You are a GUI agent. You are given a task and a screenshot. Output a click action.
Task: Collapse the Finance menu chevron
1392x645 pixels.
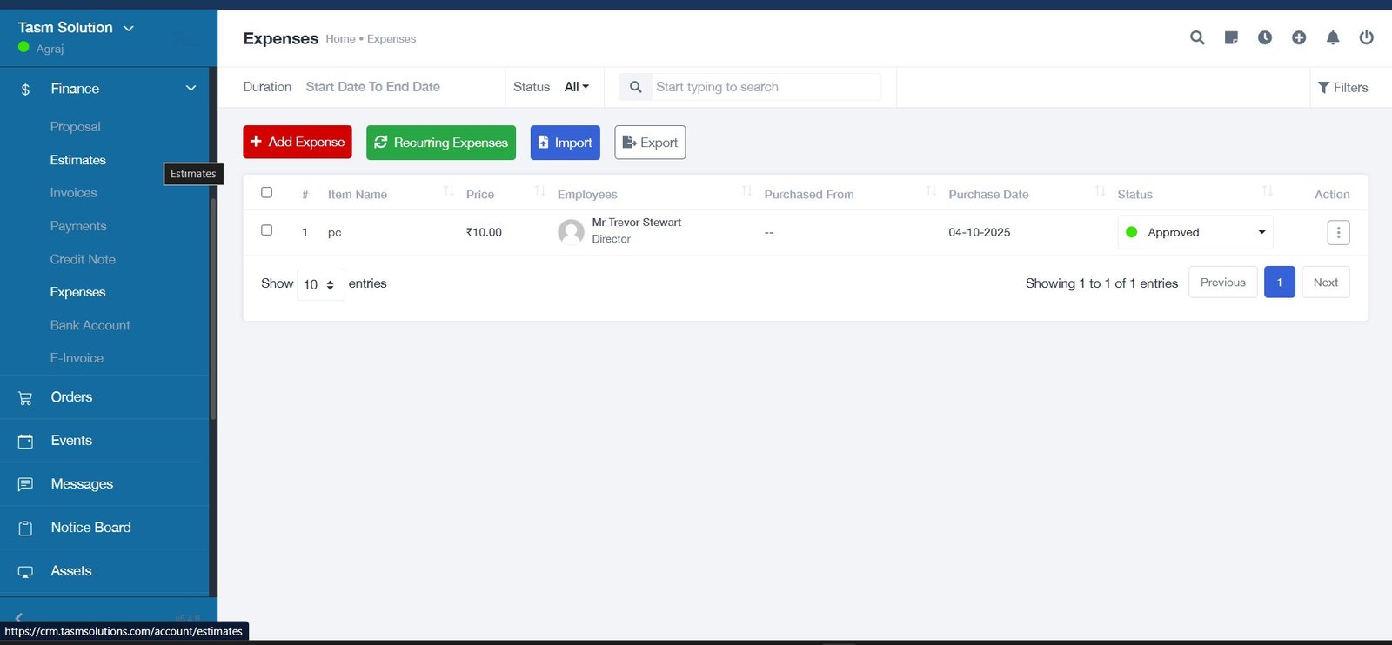pos(191,89)
